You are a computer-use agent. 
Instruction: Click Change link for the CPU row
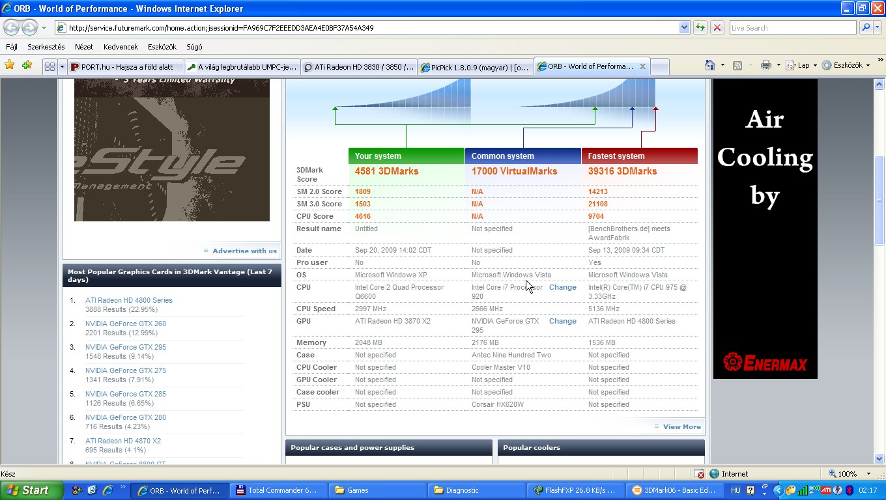click(562, 287)
